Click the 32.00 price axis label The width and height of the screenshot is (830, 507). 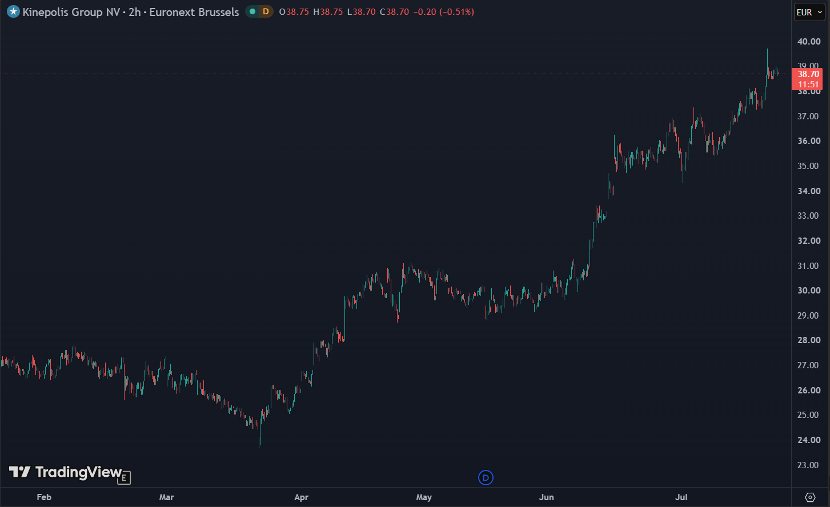(x=809, y=241)
